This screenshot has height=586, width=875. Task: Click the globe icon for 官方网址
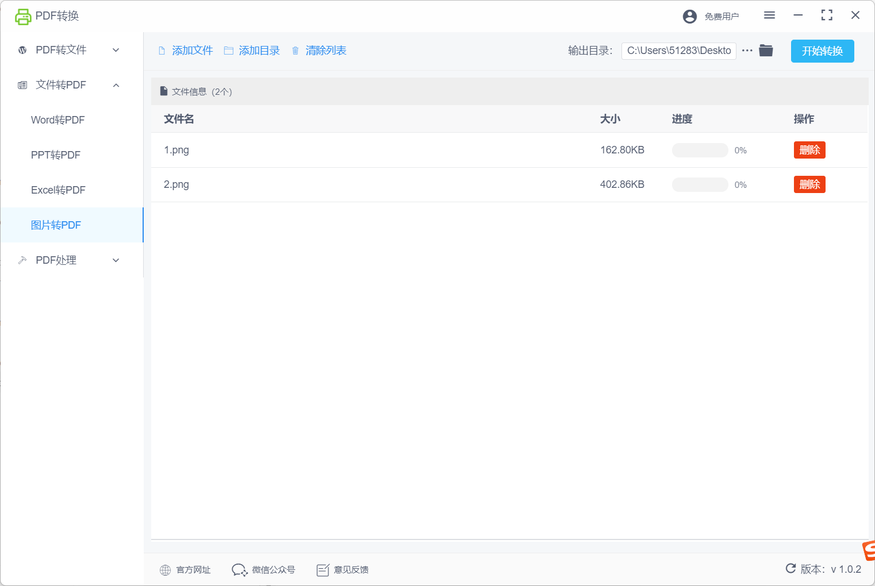pyautogui.click(x=165, y=570)
